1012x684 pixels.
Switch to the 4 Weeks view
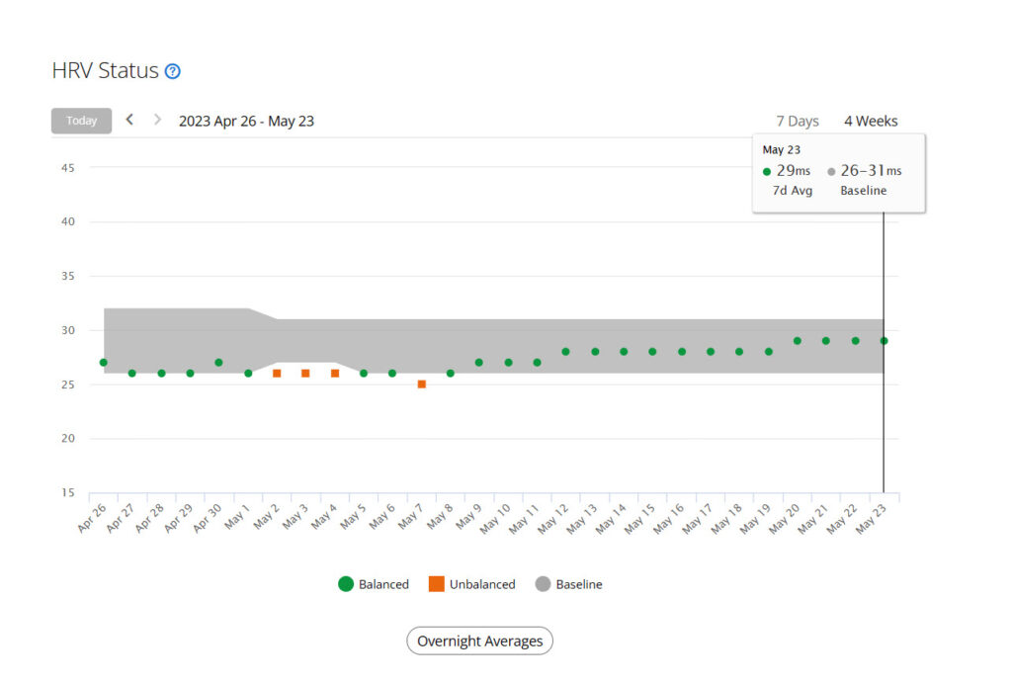869,121
